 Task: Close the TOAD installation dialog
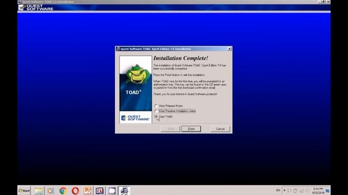(229, 49)
